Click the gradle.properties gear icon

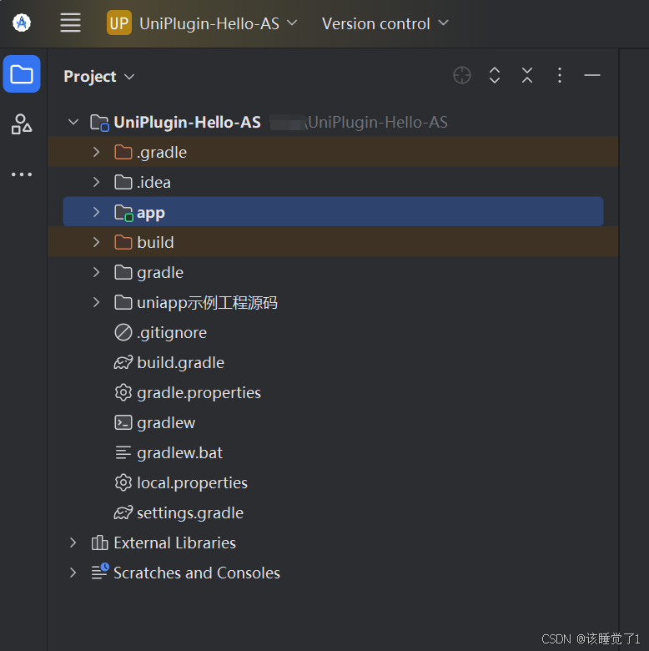tap(123, 392)
